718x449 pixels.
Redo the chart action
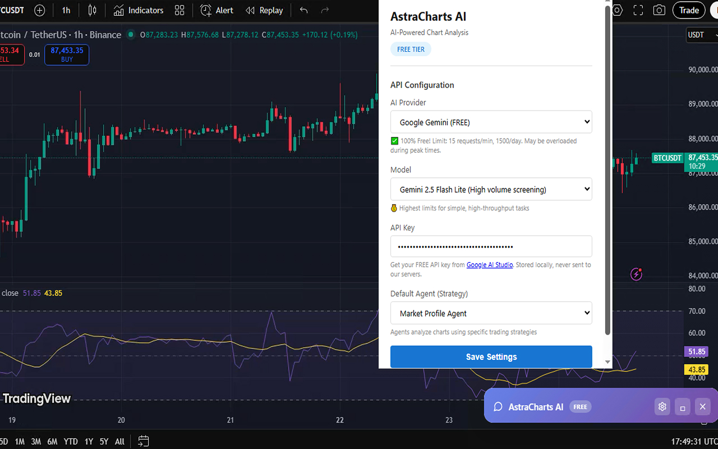coord(325,10)
